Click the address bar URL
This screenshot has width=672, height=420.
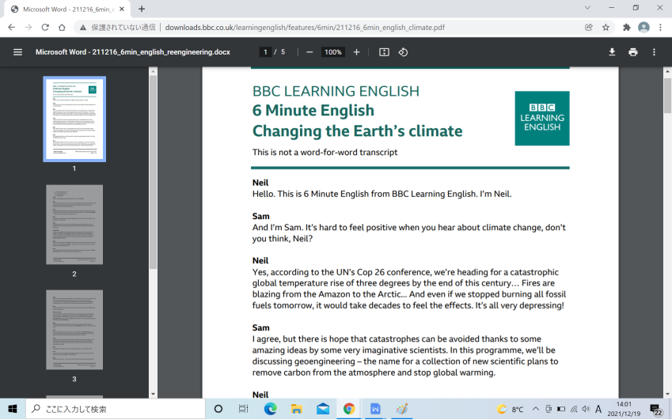coord(305,28)
